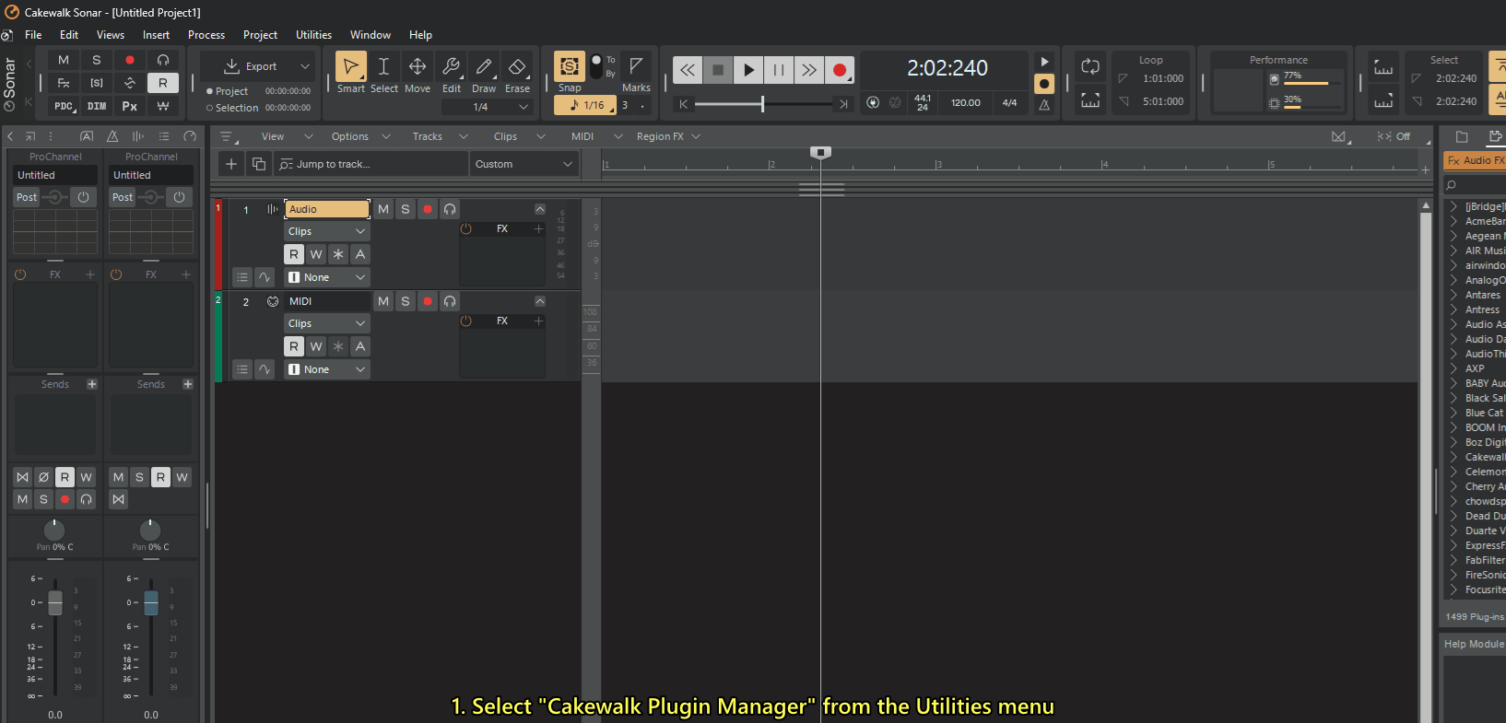Viewport: 1506px width, 723px height.
Task: Open the Insert menu
Action: 156,35
